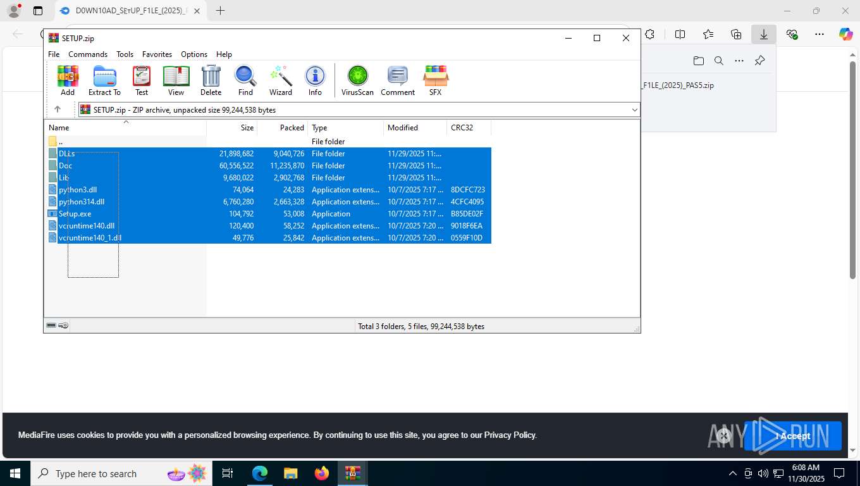Viewport: 860px width, 486px height.
Task: Sort files by Modified column header
Action: tap(415, 128)
